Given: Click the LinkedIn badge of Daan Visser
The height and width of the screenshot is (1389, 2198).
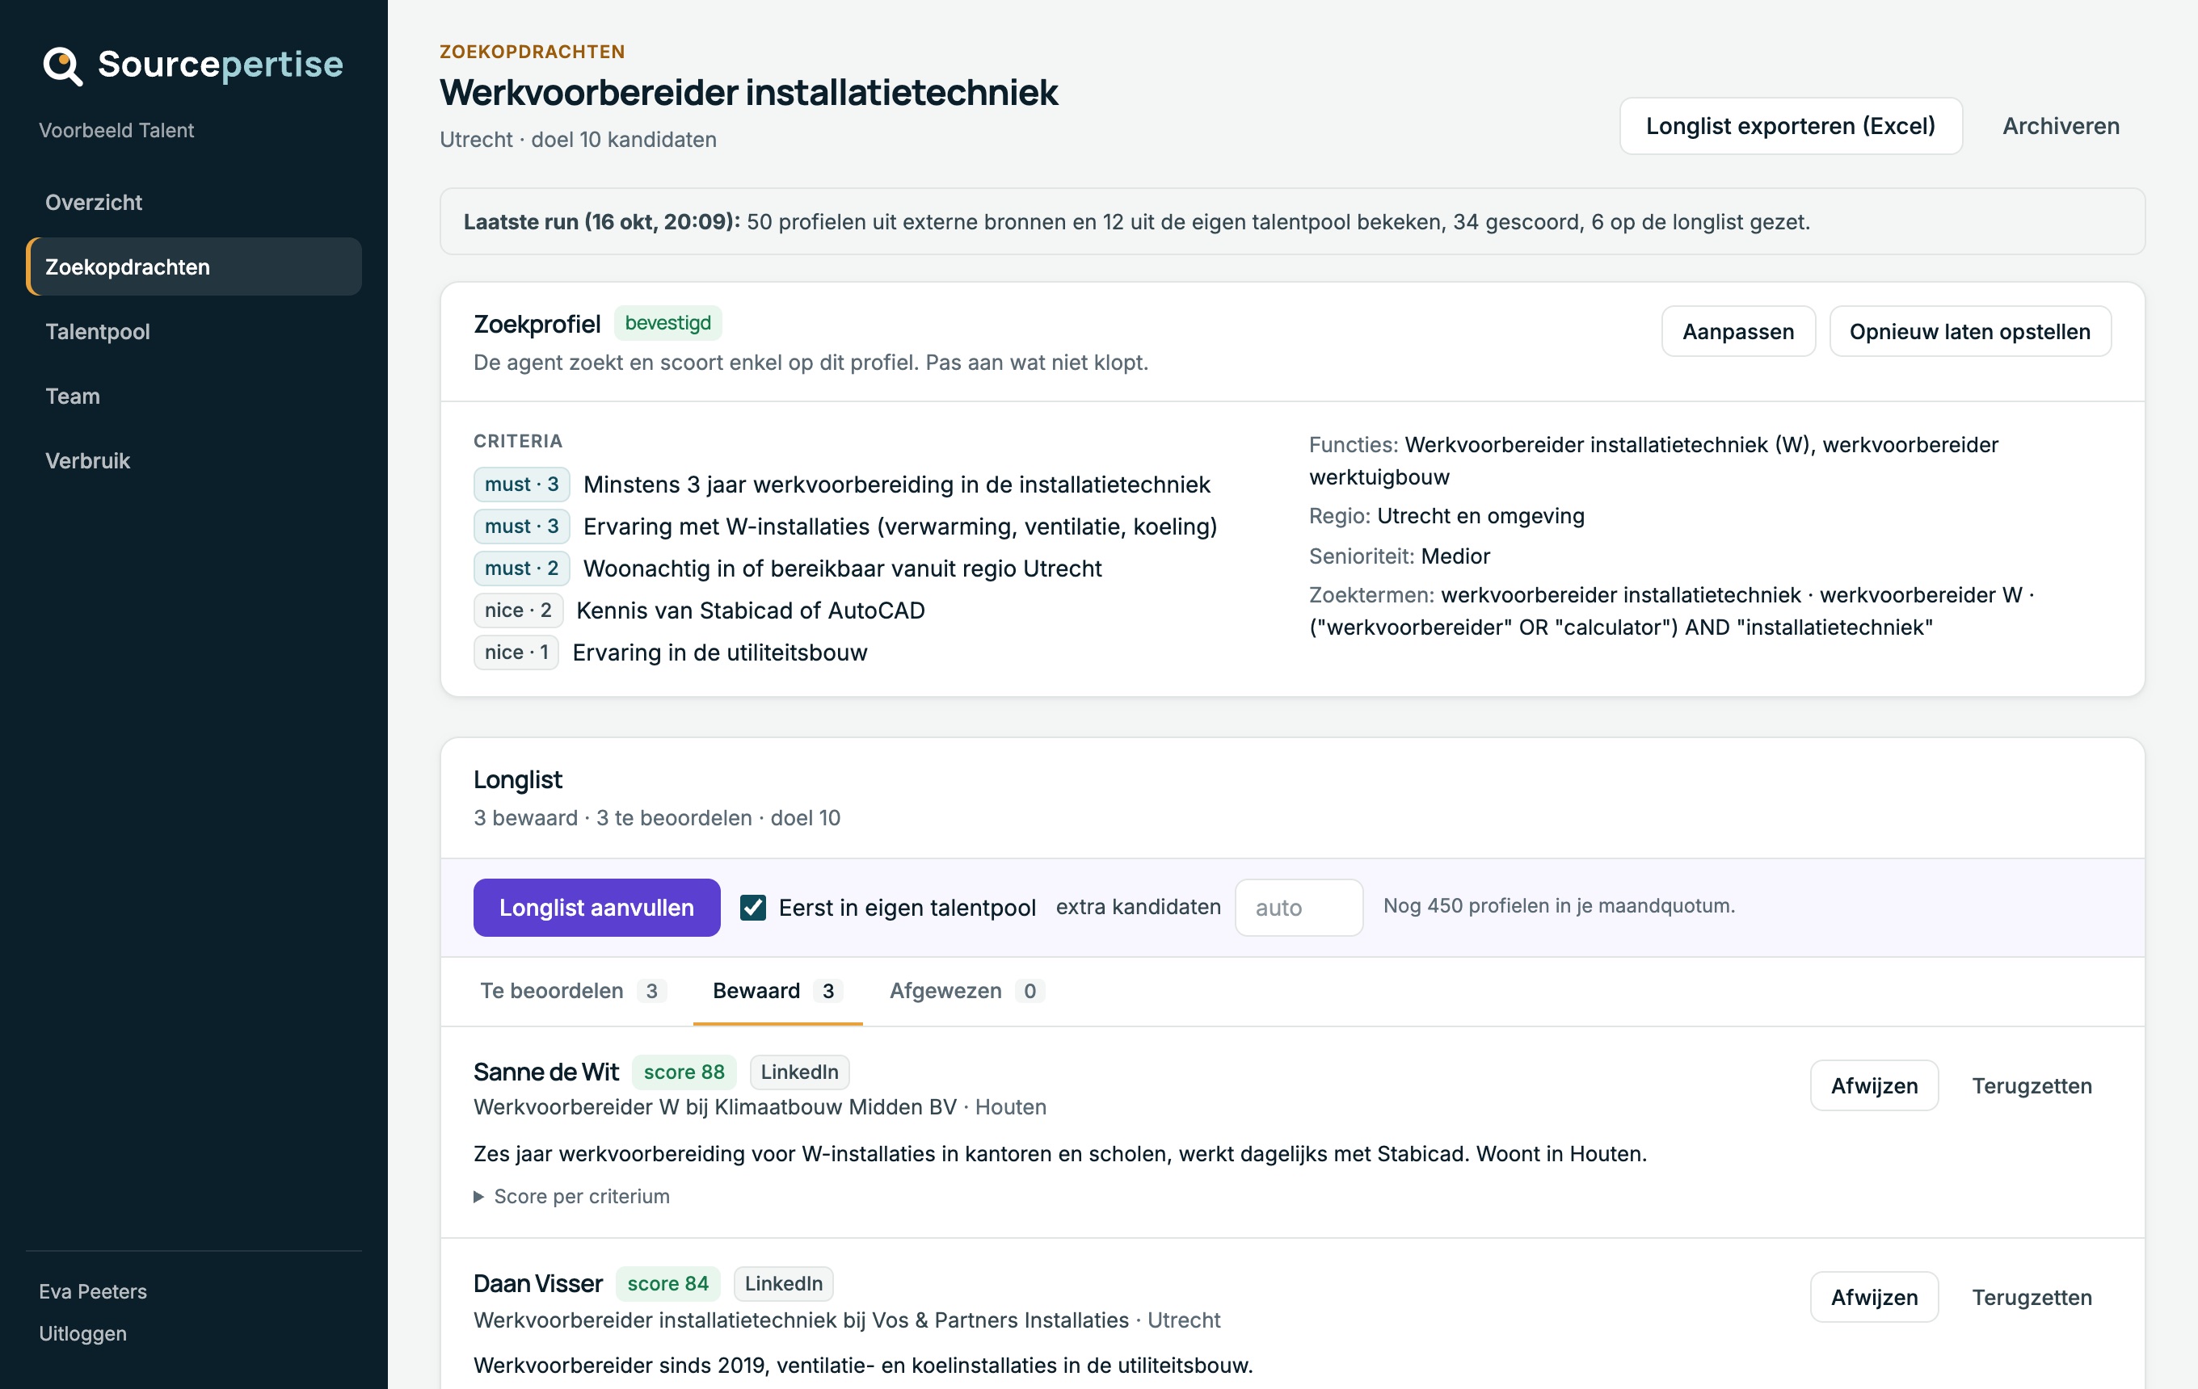Looking at the screenshot, I should click(783, 1283).
